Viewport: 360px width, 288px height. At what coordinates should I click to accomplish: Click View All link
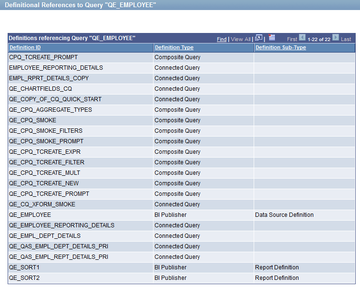click(x=241, y=39)
